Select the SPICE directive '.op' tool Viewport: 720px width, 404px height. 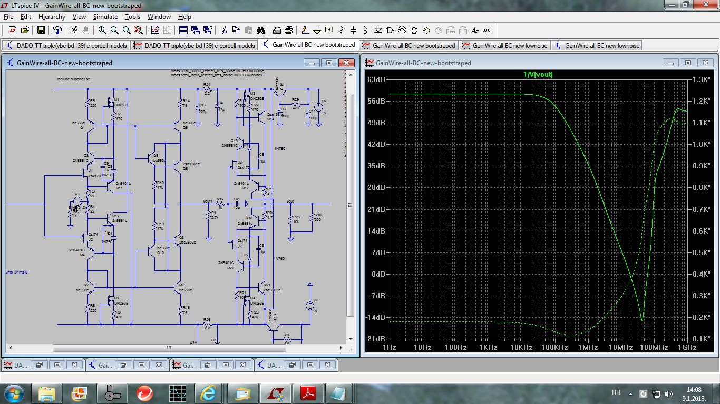click(487, 30)
